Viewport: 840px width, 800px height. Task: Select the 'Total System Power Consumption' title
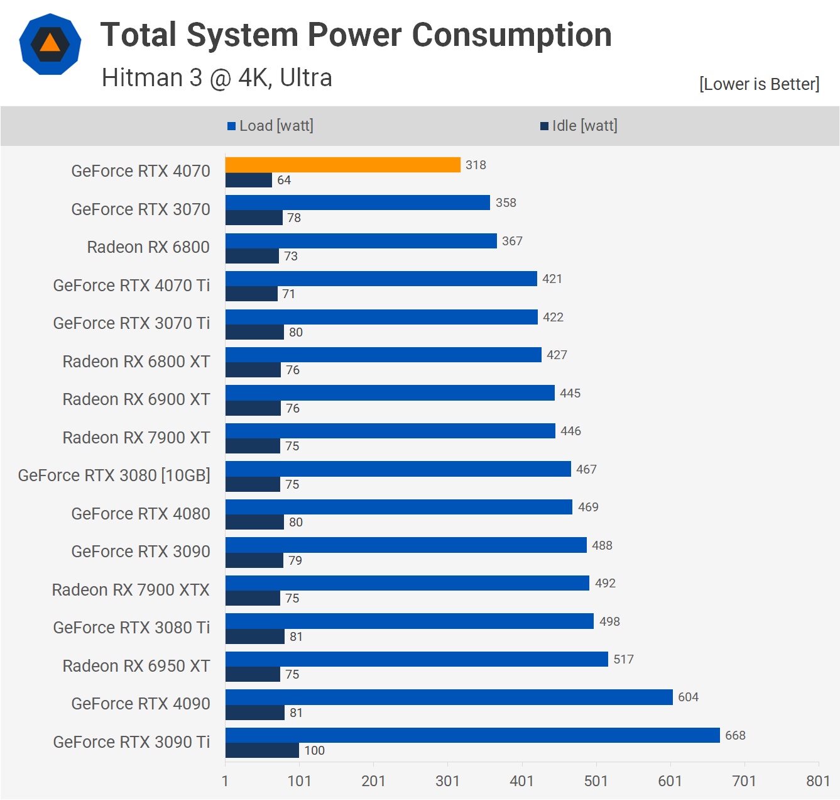point(356,35)
